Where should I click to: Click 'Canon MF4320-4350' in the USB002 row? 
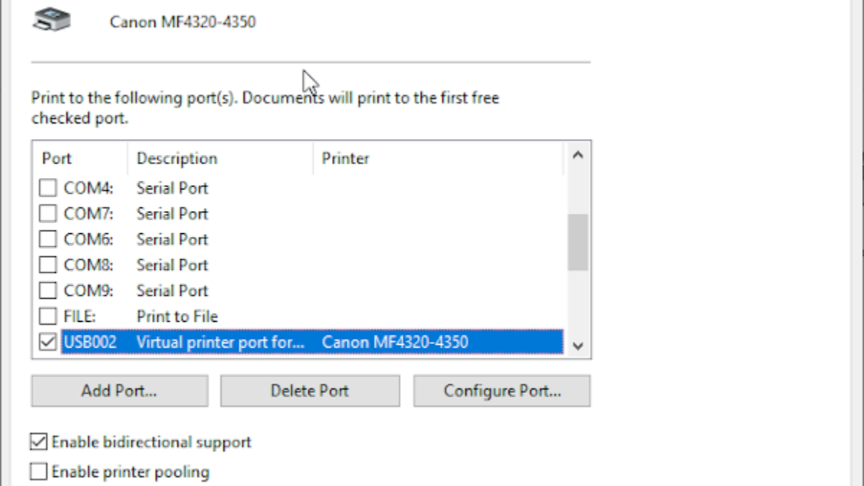395,342
